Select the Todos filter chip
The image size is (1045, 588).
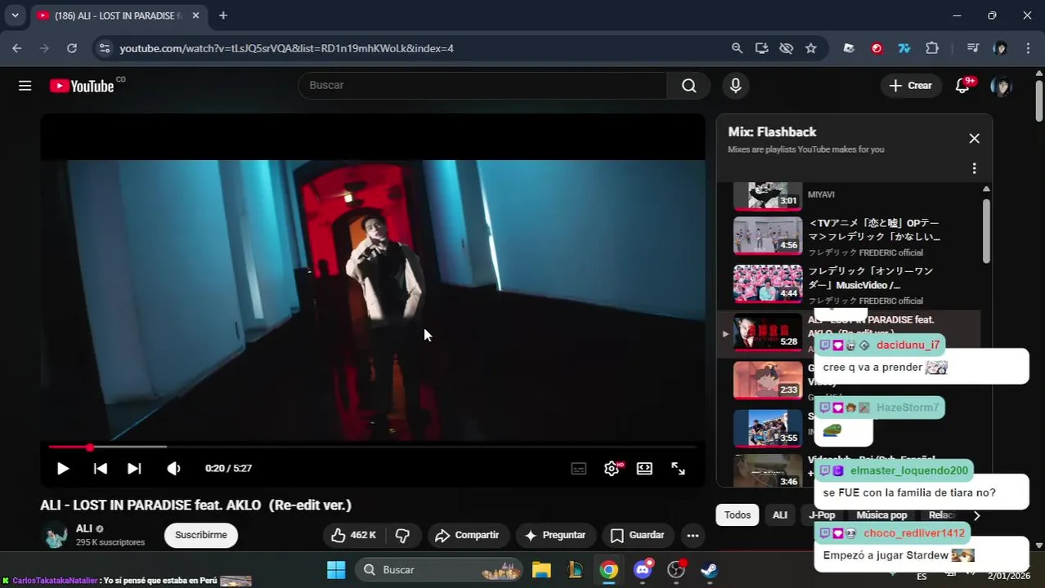738,515
